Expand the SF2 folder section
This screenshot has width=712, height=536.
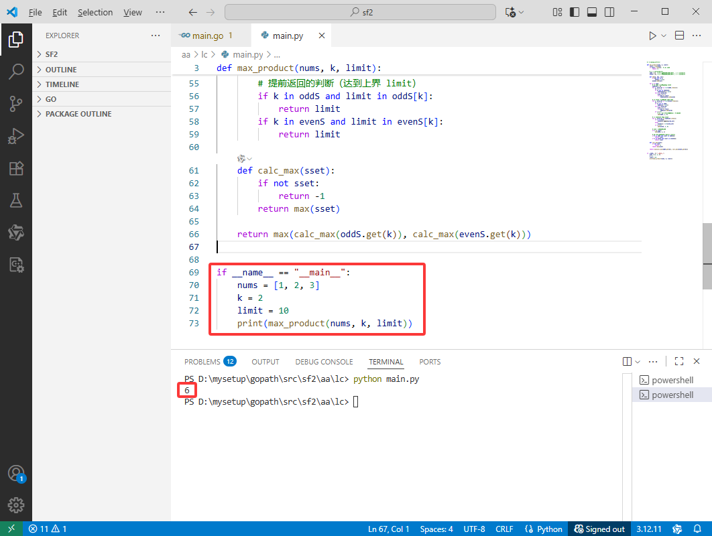pyautogui.click(x=102, y=54)
